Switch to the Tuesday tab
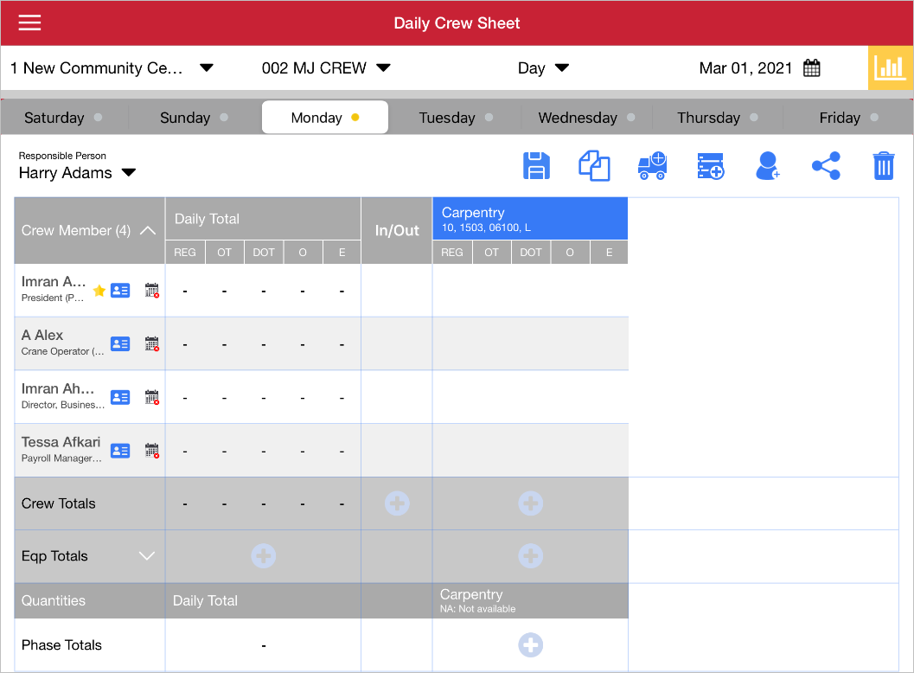914x673 pixels. (456, 118)
